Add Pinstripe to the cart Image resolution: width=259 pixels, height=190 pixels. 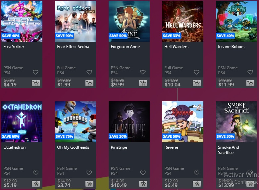143,184
